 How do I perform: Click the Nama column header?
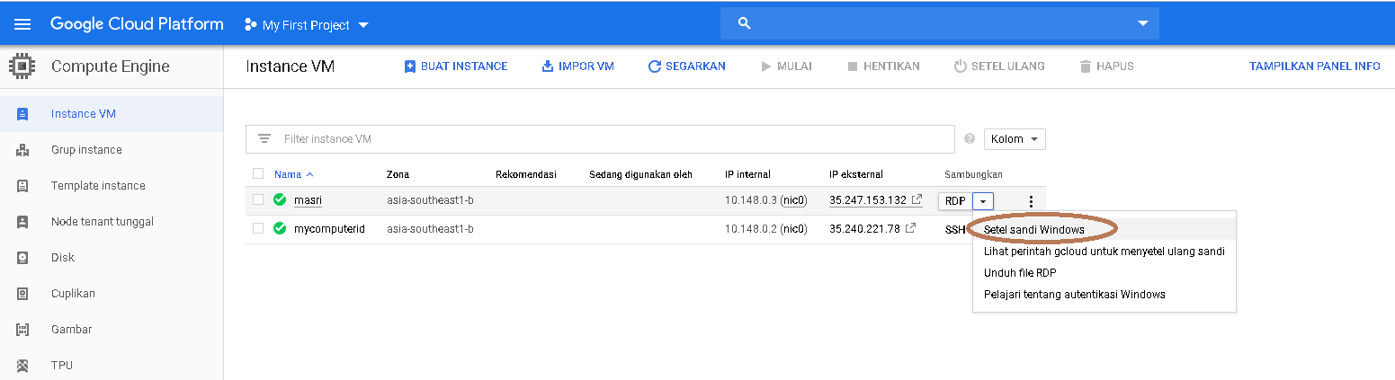point(288,174)
